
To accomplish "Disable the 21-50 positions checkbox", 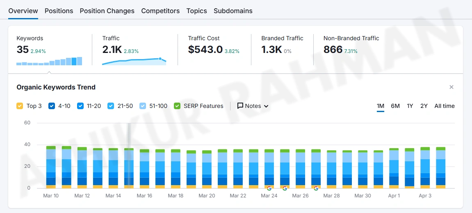I will (111, 106).
